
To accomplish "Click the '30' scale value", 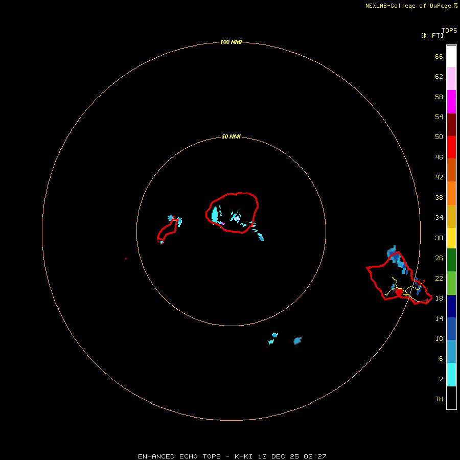I will 439,238.
